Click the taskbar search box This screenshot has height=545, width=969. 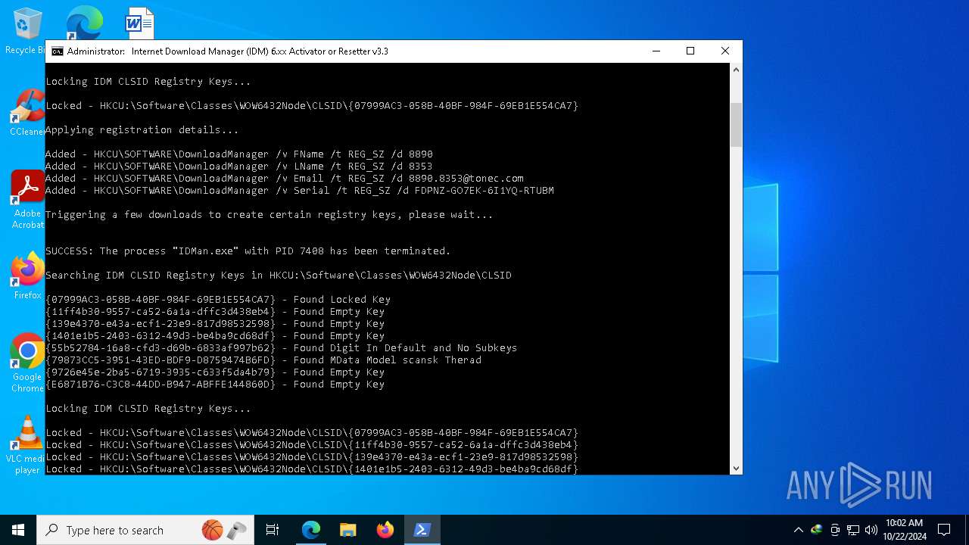coord(145,530)
